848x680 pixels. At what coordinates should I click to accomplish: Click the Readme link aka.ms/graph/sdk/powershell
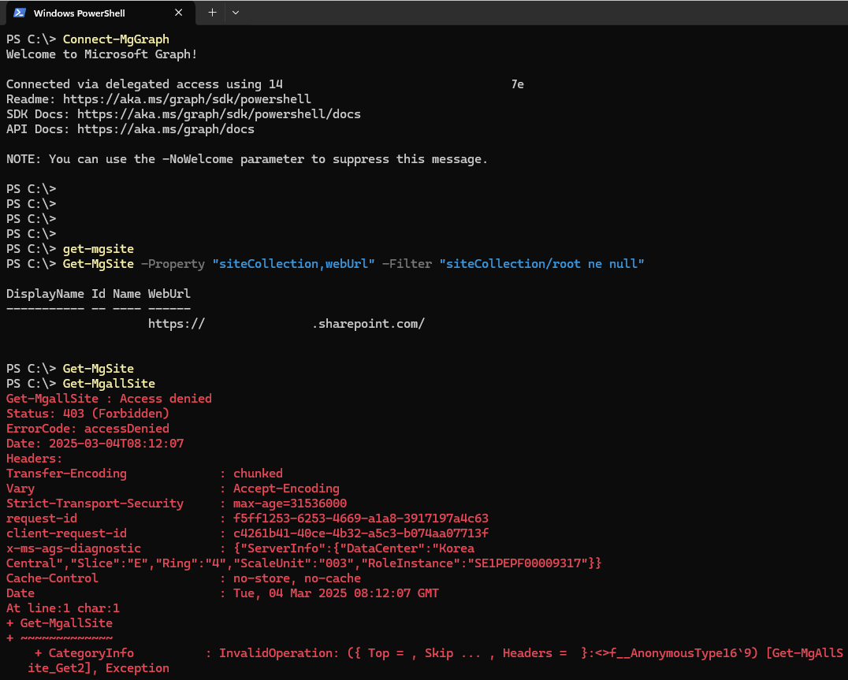tap(187, 99)
